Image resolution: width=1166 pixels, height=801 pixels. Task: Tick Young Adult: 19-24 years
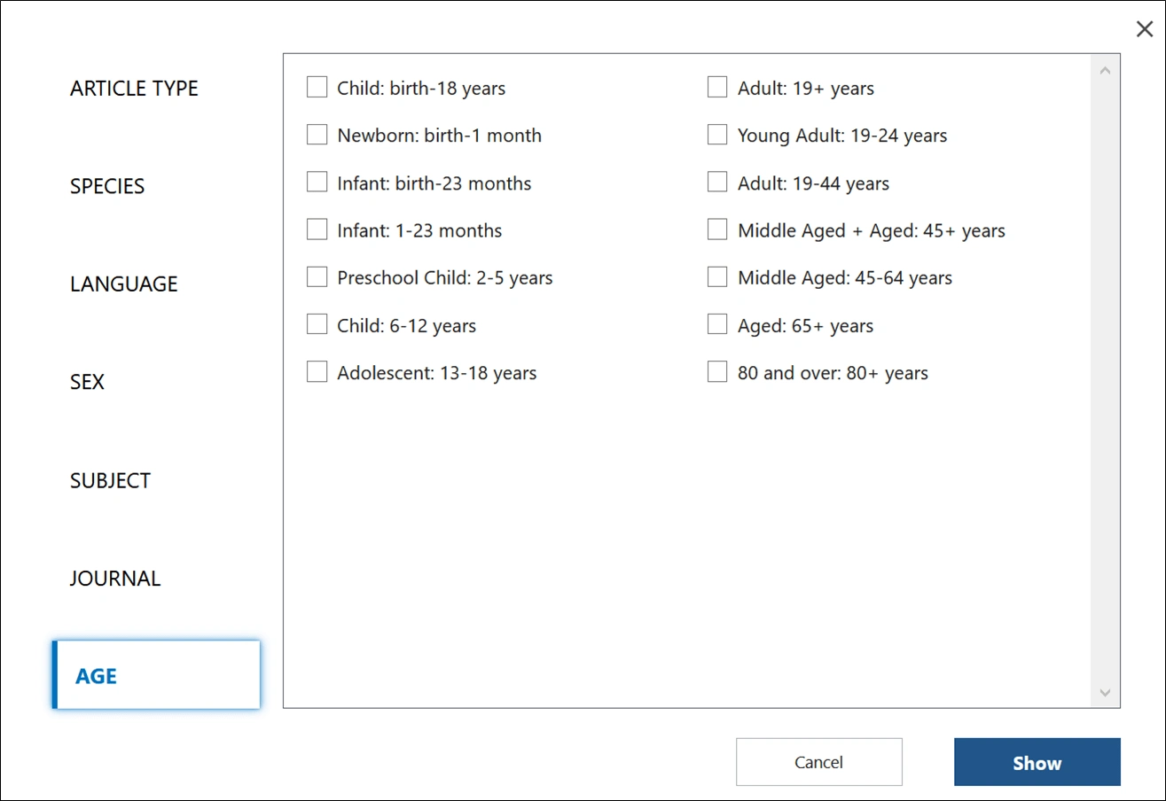coord(717,135)
